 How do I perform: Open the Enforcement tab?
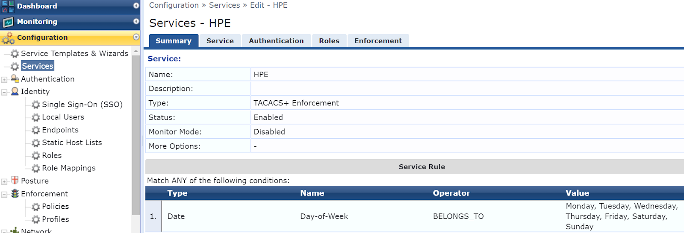[x=378, y=41]
